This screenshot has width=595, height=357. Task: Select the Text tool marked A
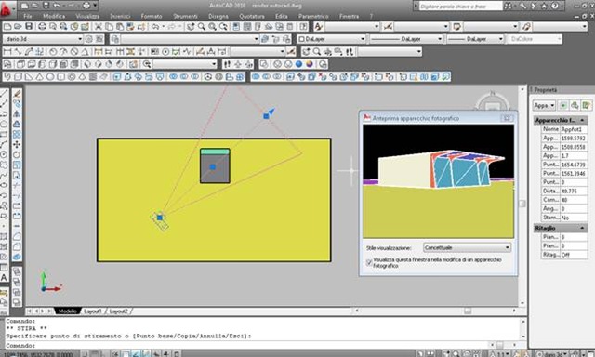(4, 278)
